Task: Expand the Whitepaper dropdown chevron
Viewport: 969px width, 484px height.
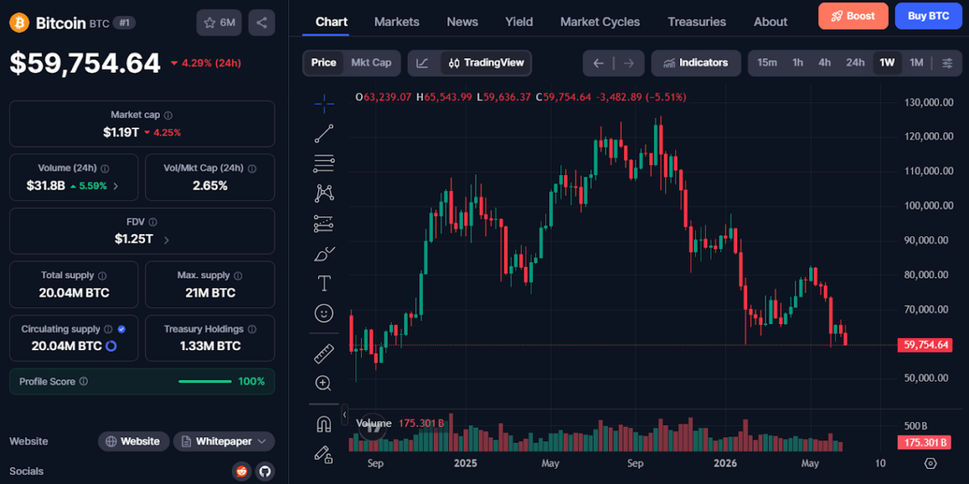Action: [x=262, y=442]
